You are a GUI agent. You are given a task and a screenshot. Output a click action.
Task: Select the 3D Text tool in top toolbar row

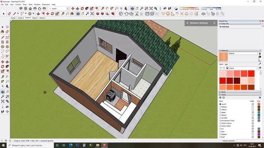pyautogui.click(x=126, y=8)
